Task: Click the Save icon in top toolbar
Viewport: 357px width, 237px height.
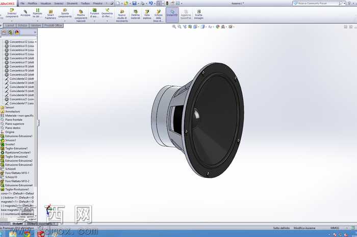Action: pos(134,3)
